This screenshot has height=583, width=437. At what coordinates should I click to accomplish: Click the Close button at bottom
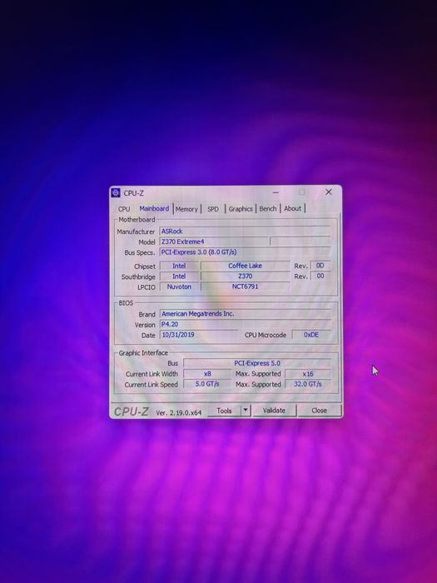coord(319,411)
